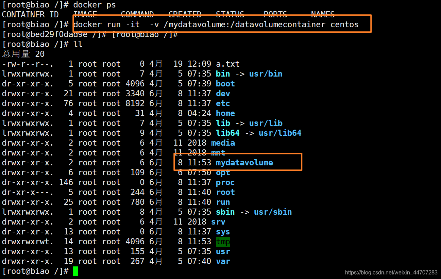Image resolution: width=441 pixels, height=279 pixels.
Task: Click the 'usr/bin' link target
Action: pos(266,74)
